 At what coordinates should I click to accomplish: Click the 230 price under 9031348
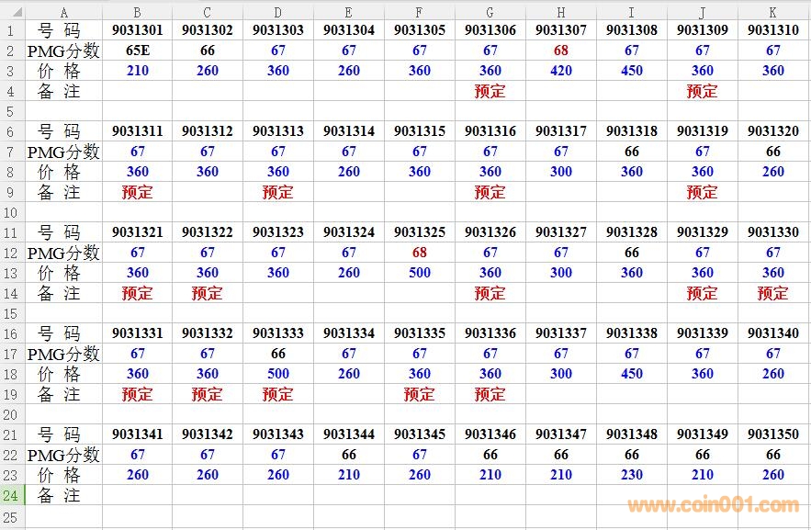coord(631,475)
